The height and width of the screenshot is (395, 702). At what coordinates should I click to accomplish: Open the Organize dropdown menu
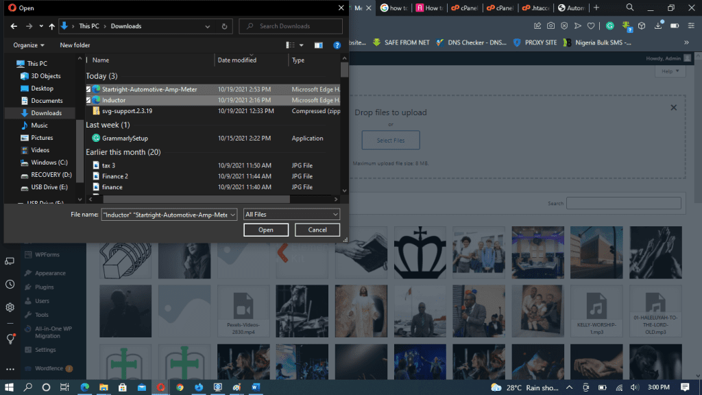point(29,45)
